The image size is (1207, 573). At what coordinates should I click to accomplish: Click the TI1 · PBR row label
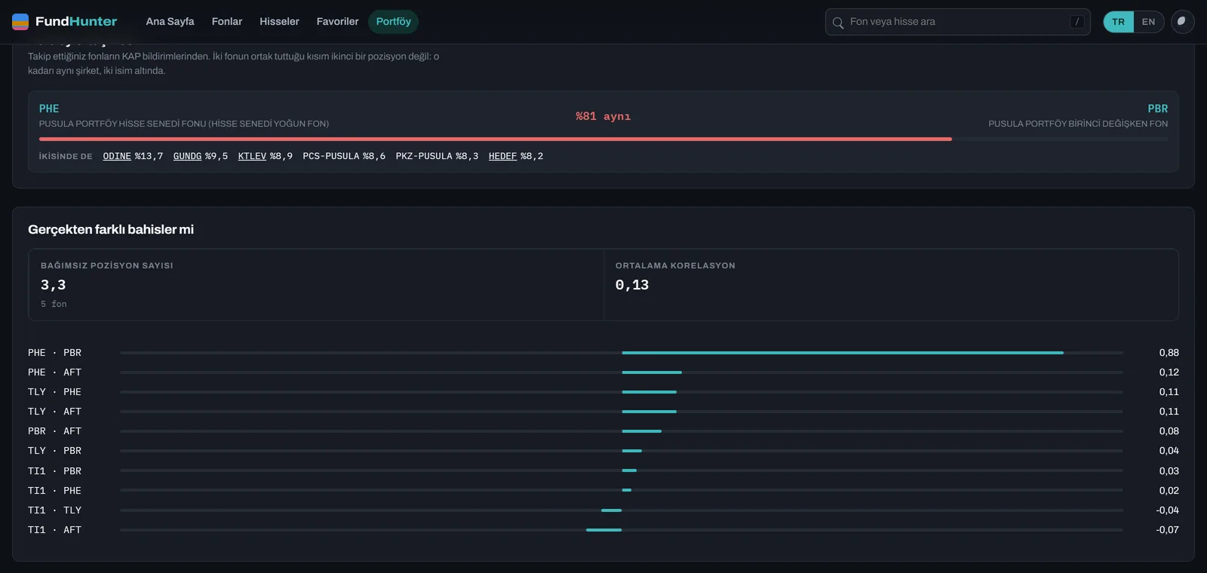(54, 471)
